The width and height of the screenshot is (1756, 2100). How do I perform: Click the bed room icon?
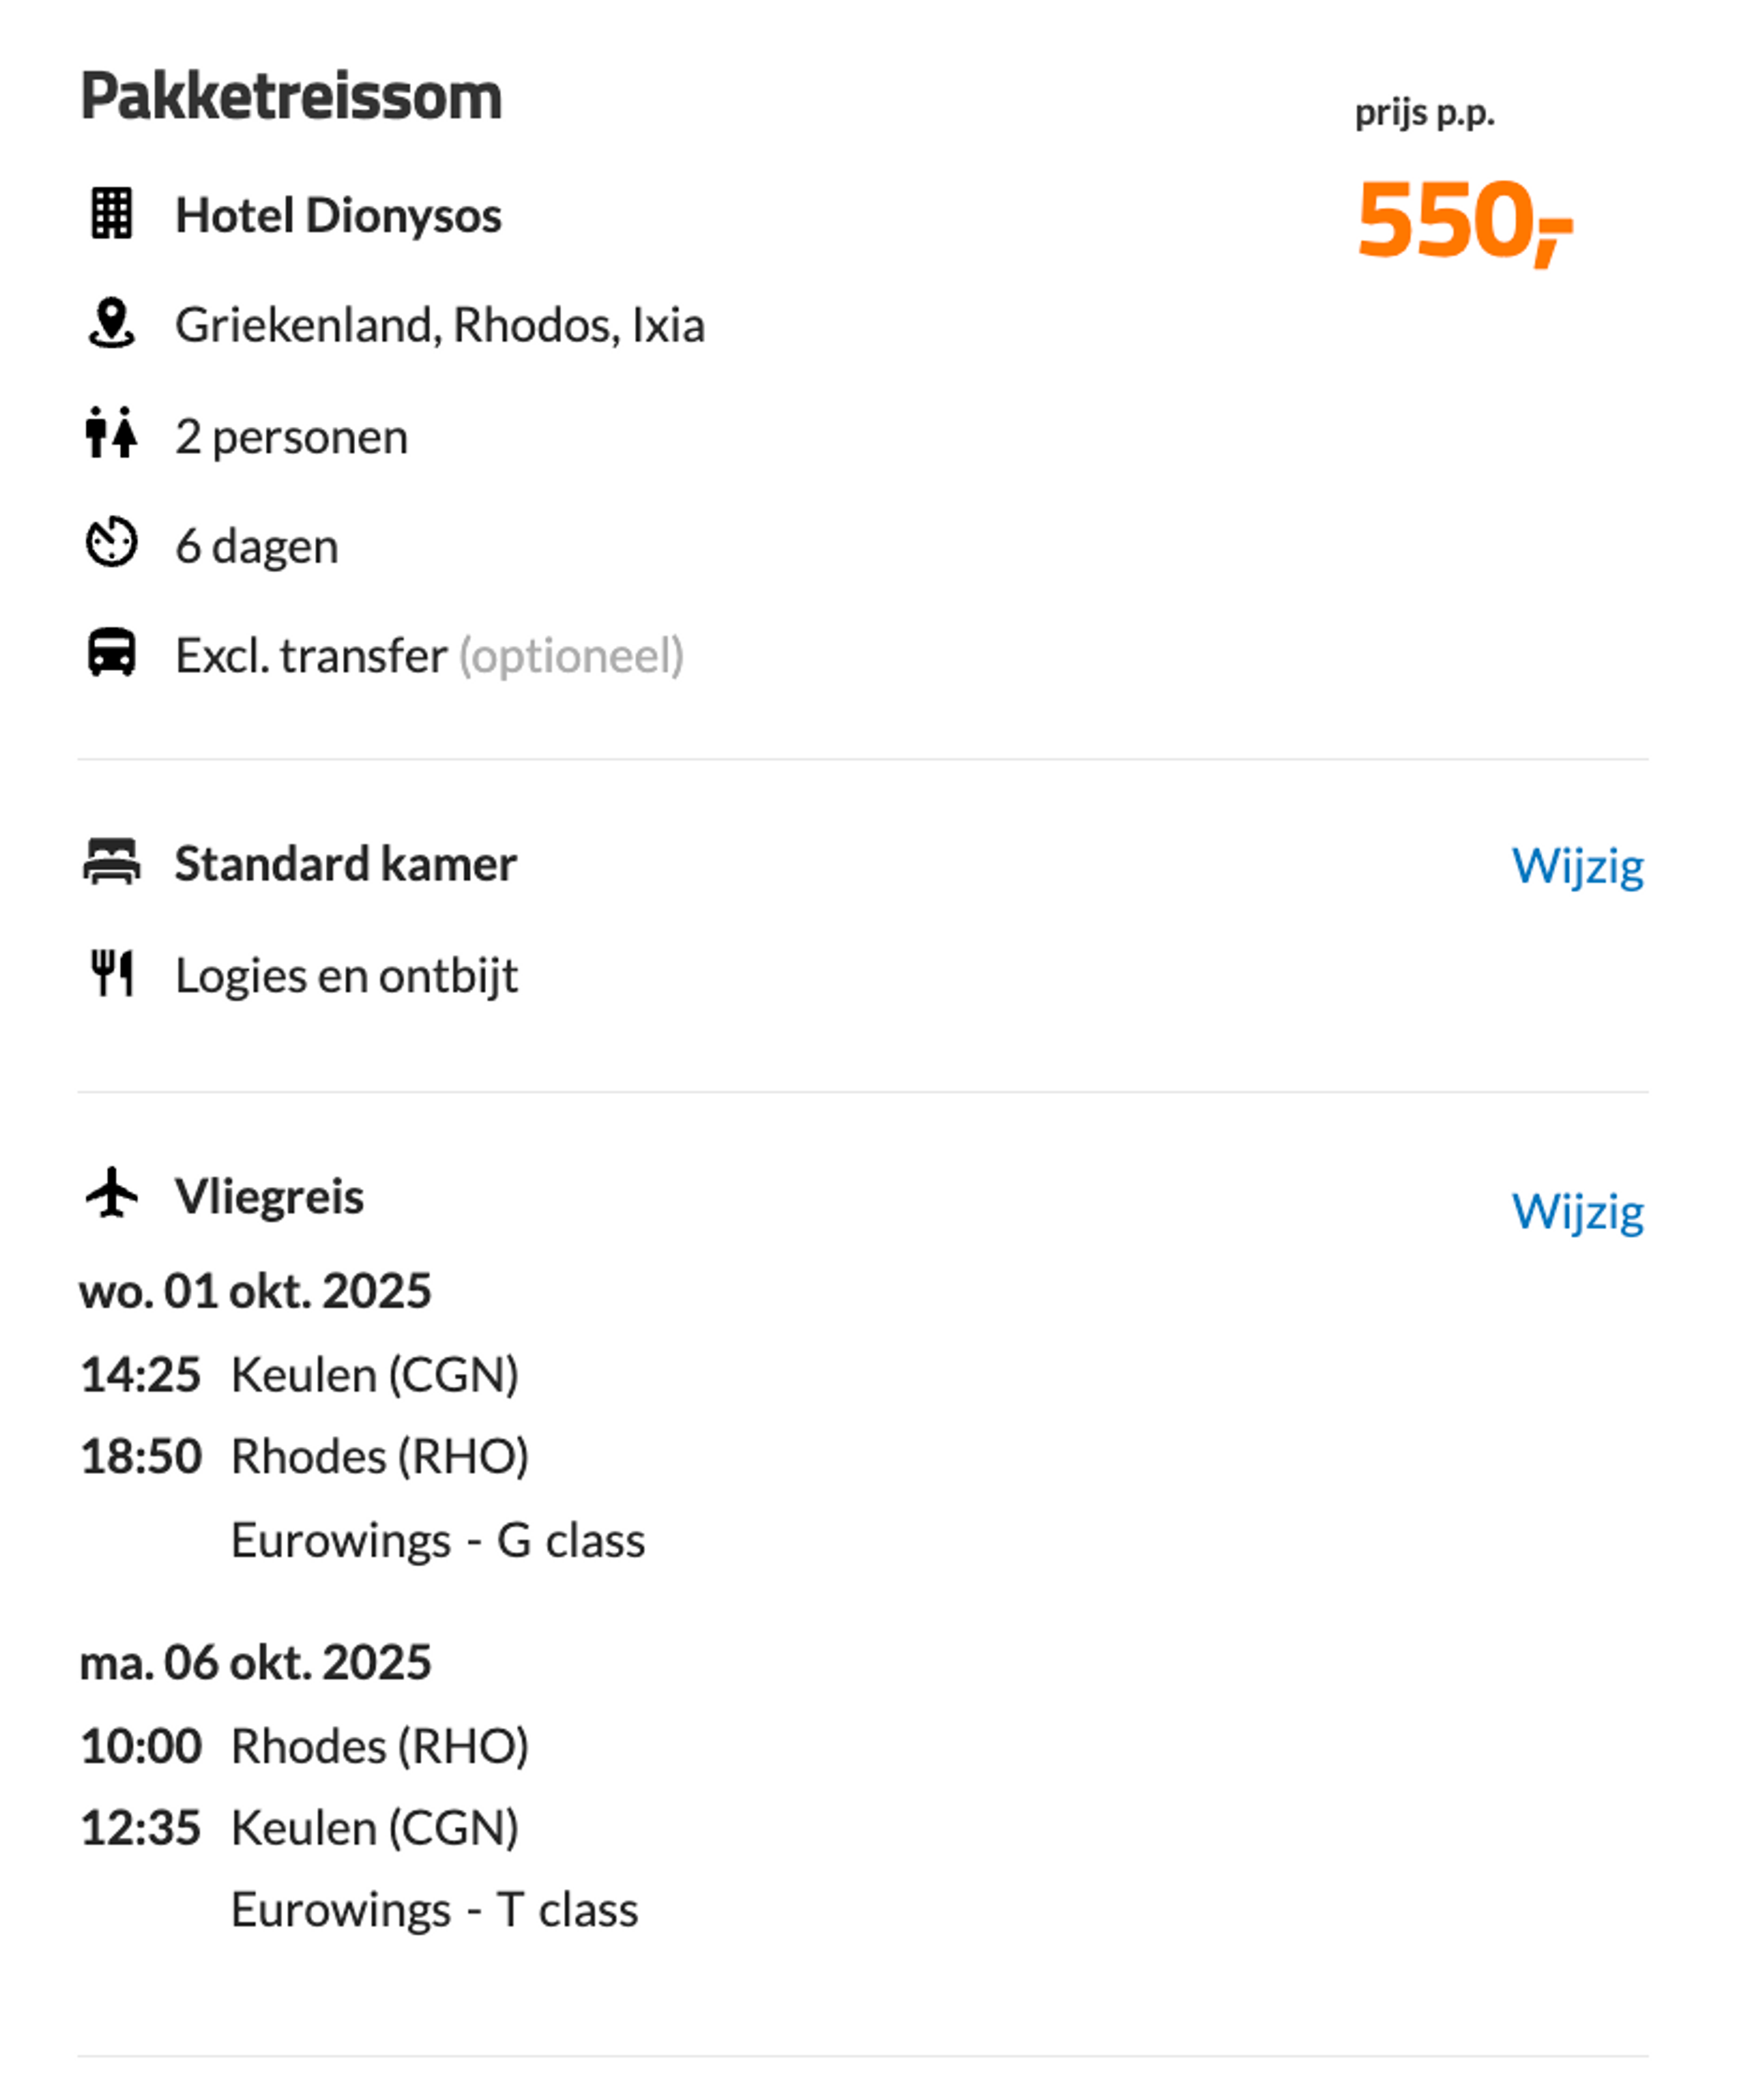point(111,861)
